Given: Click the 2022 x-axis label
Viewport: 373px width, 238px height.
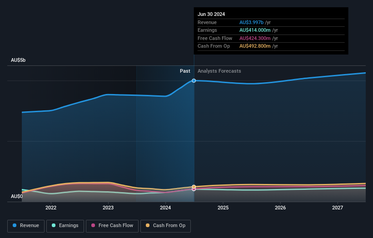Looking at the screenshot, I should coord(51,208).
